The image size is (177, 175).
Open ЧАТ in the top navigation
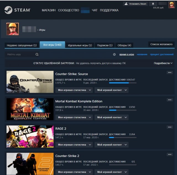point(95,10)
